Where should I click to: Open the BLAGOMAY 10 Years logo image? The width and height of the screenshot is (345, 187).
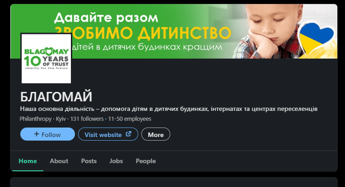coord(46,59)
